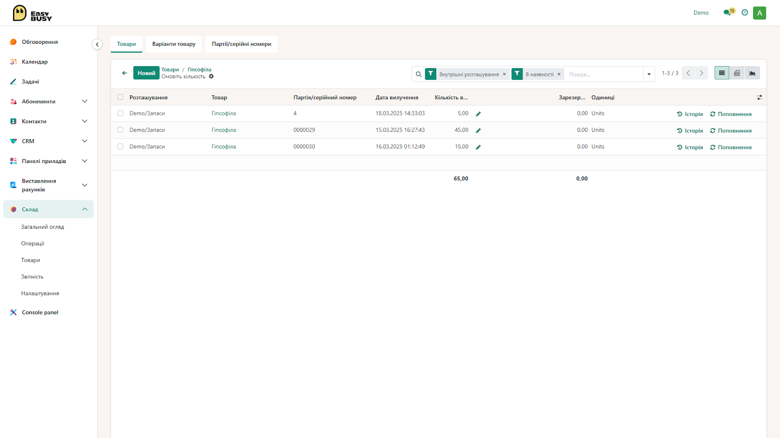Open the optional columns adjust icon
The image size is (780, 438).
(760, 97)
